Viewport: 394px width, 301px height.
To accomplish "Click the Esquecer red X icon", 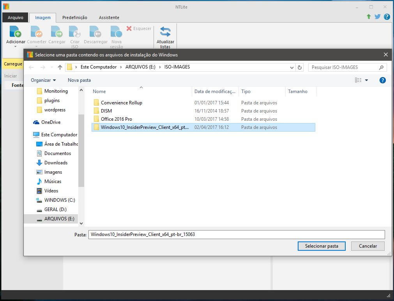I will [129, 28].
